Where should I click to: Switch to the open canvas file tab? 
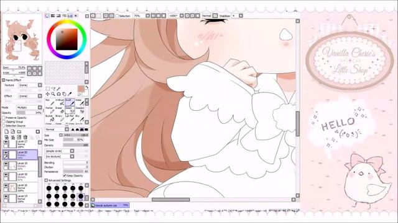(110, 205)
